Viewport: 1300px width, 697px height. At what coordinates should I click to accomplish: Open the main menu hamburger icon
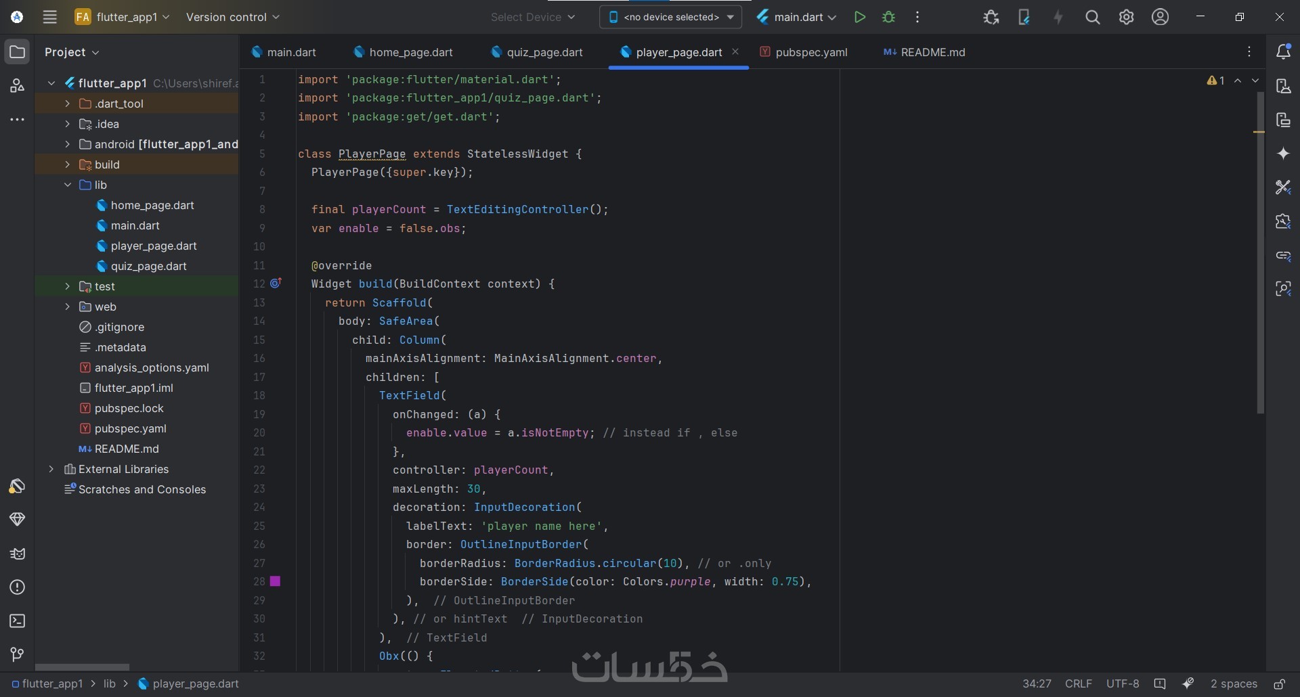click(x=49, y=17)
